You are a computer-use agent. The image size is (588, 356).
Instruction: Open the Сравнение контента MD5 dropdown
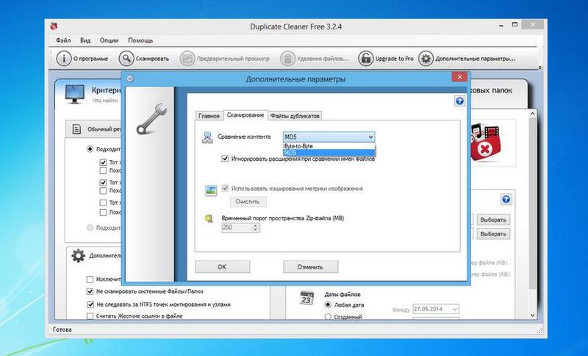click(329, 137)
